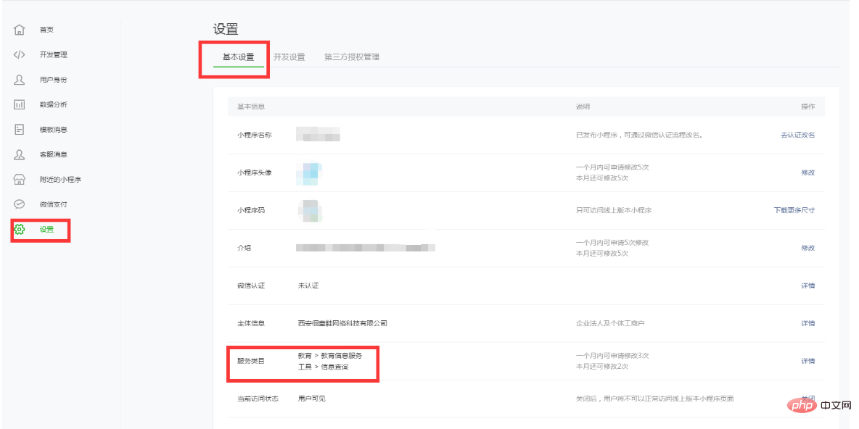This screenshot has height=429, width=859.
Task: Go to 用户身份 in sidebar
Action: click(53, 80)
